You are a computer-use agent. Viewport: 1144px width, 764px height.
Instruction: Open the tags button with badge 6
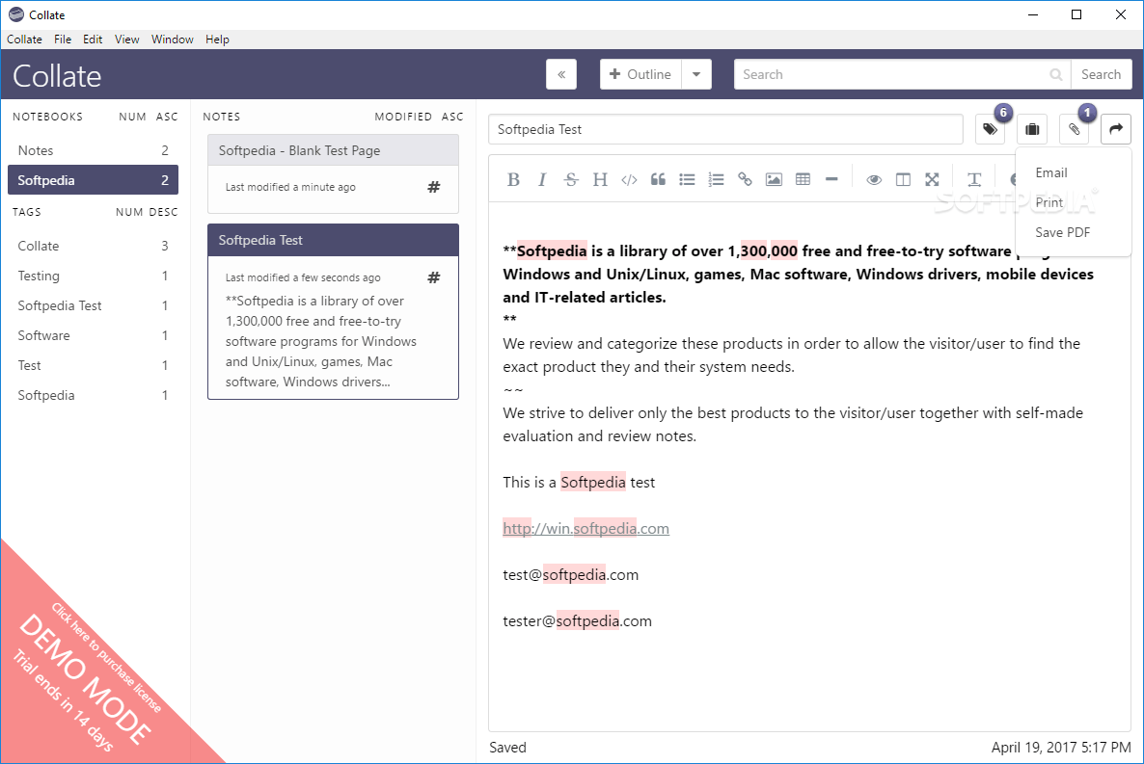(990, 129)
